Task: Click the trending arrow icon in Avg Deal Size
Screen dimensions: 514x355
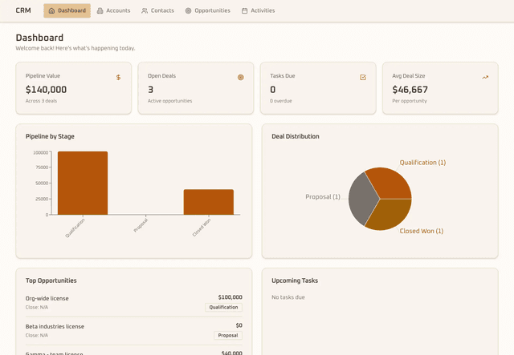Action: 485,78
